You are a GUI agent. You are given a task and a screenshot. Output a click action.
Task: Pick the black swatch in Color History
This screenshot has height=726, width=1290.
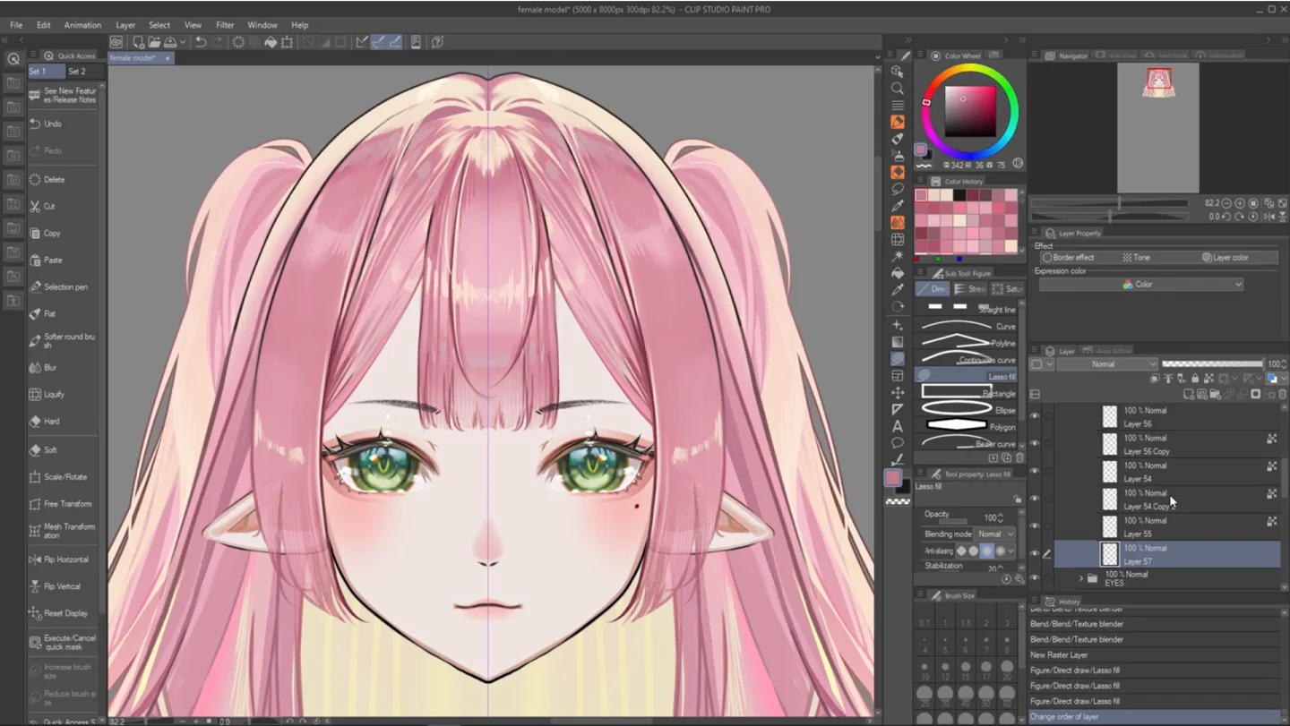[x=959, y=195]
